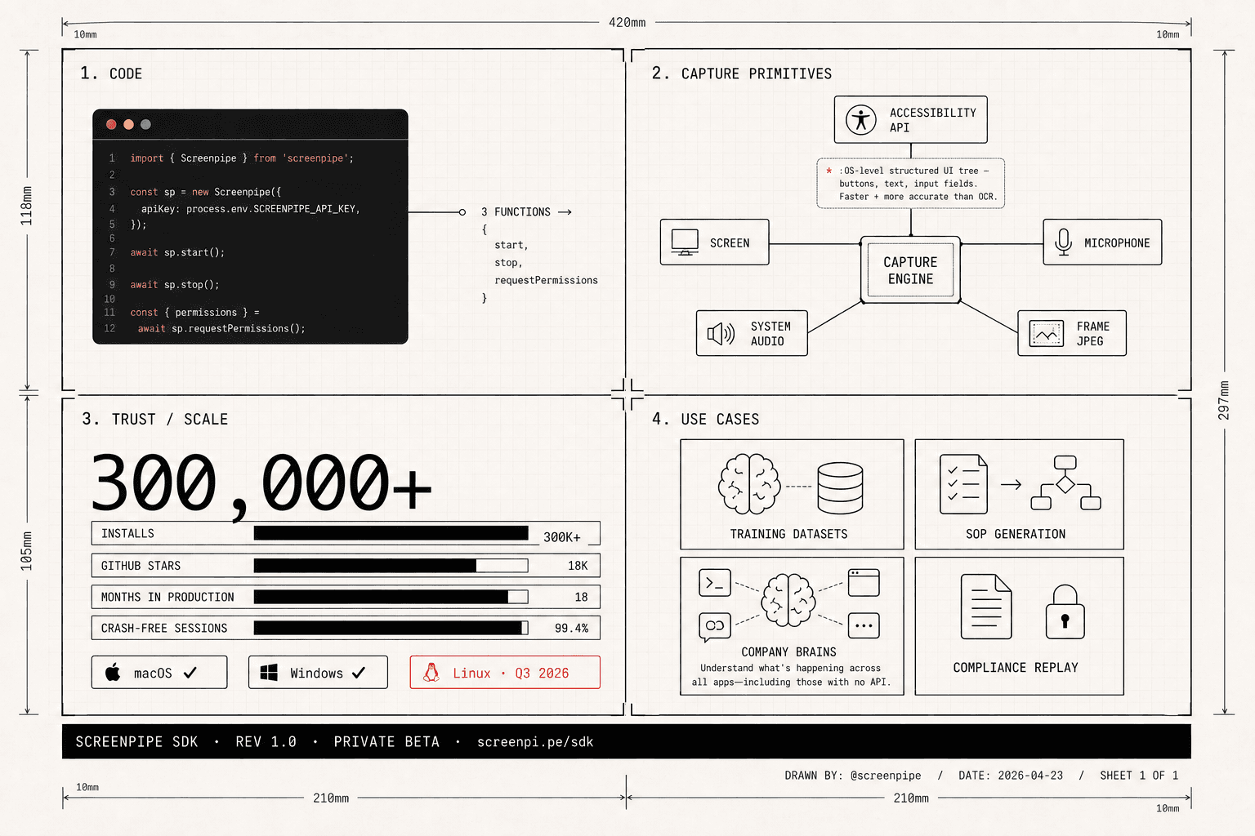Image resolution: width=1255 pixels, height=836 pixels.
Task: Click the central brain icon in Company Brains
Action: tap(788, 600)
